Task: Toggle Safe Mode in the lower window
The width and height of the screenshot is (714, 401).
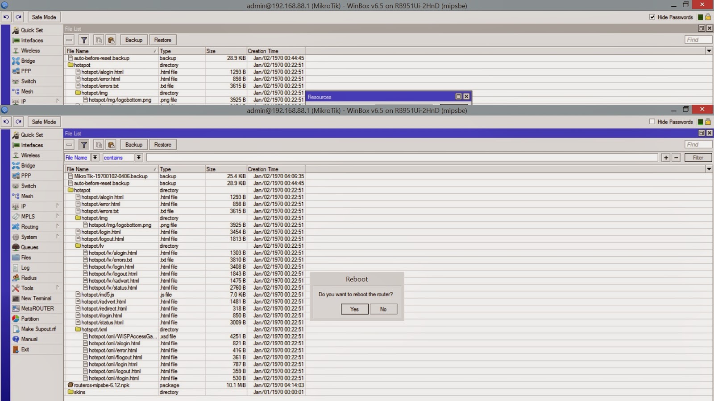Action: [44, 121]
